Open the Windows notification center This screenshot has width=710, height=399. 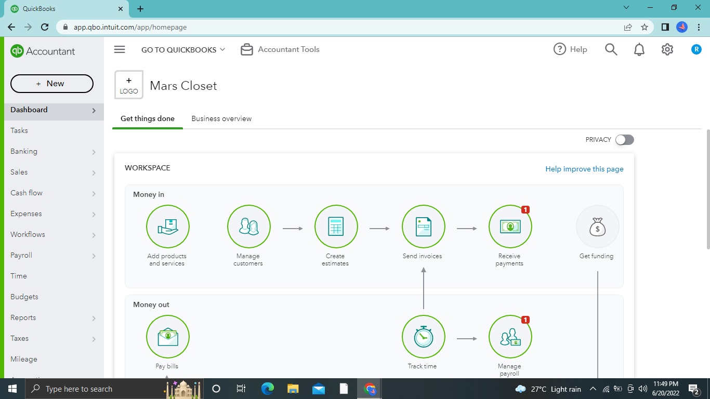click(694, 389)
